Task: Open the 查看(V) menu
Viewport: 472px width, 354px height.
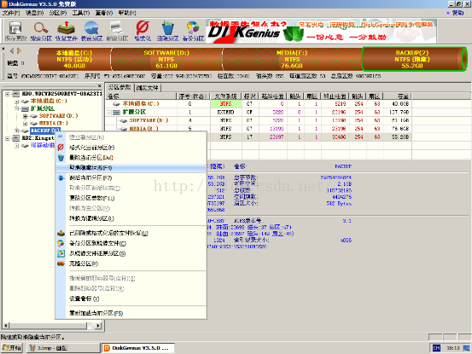Action: click(x=104, y=13)
